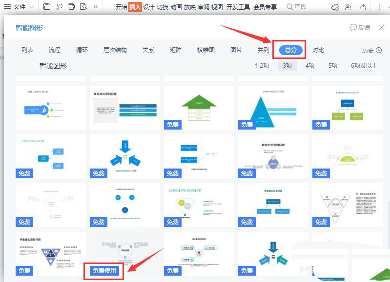Screen dimensions: 390x282
Task: Switch to the 开始 ribbon tab
Action: pos(122,7)
